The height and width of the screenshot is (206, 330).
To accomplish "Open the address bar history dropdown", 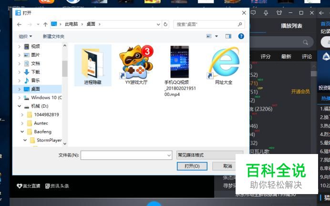I will [158, 24].
